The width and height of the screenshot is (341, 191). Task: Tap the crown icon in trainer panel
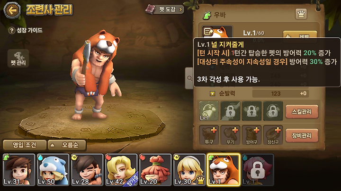301,14
